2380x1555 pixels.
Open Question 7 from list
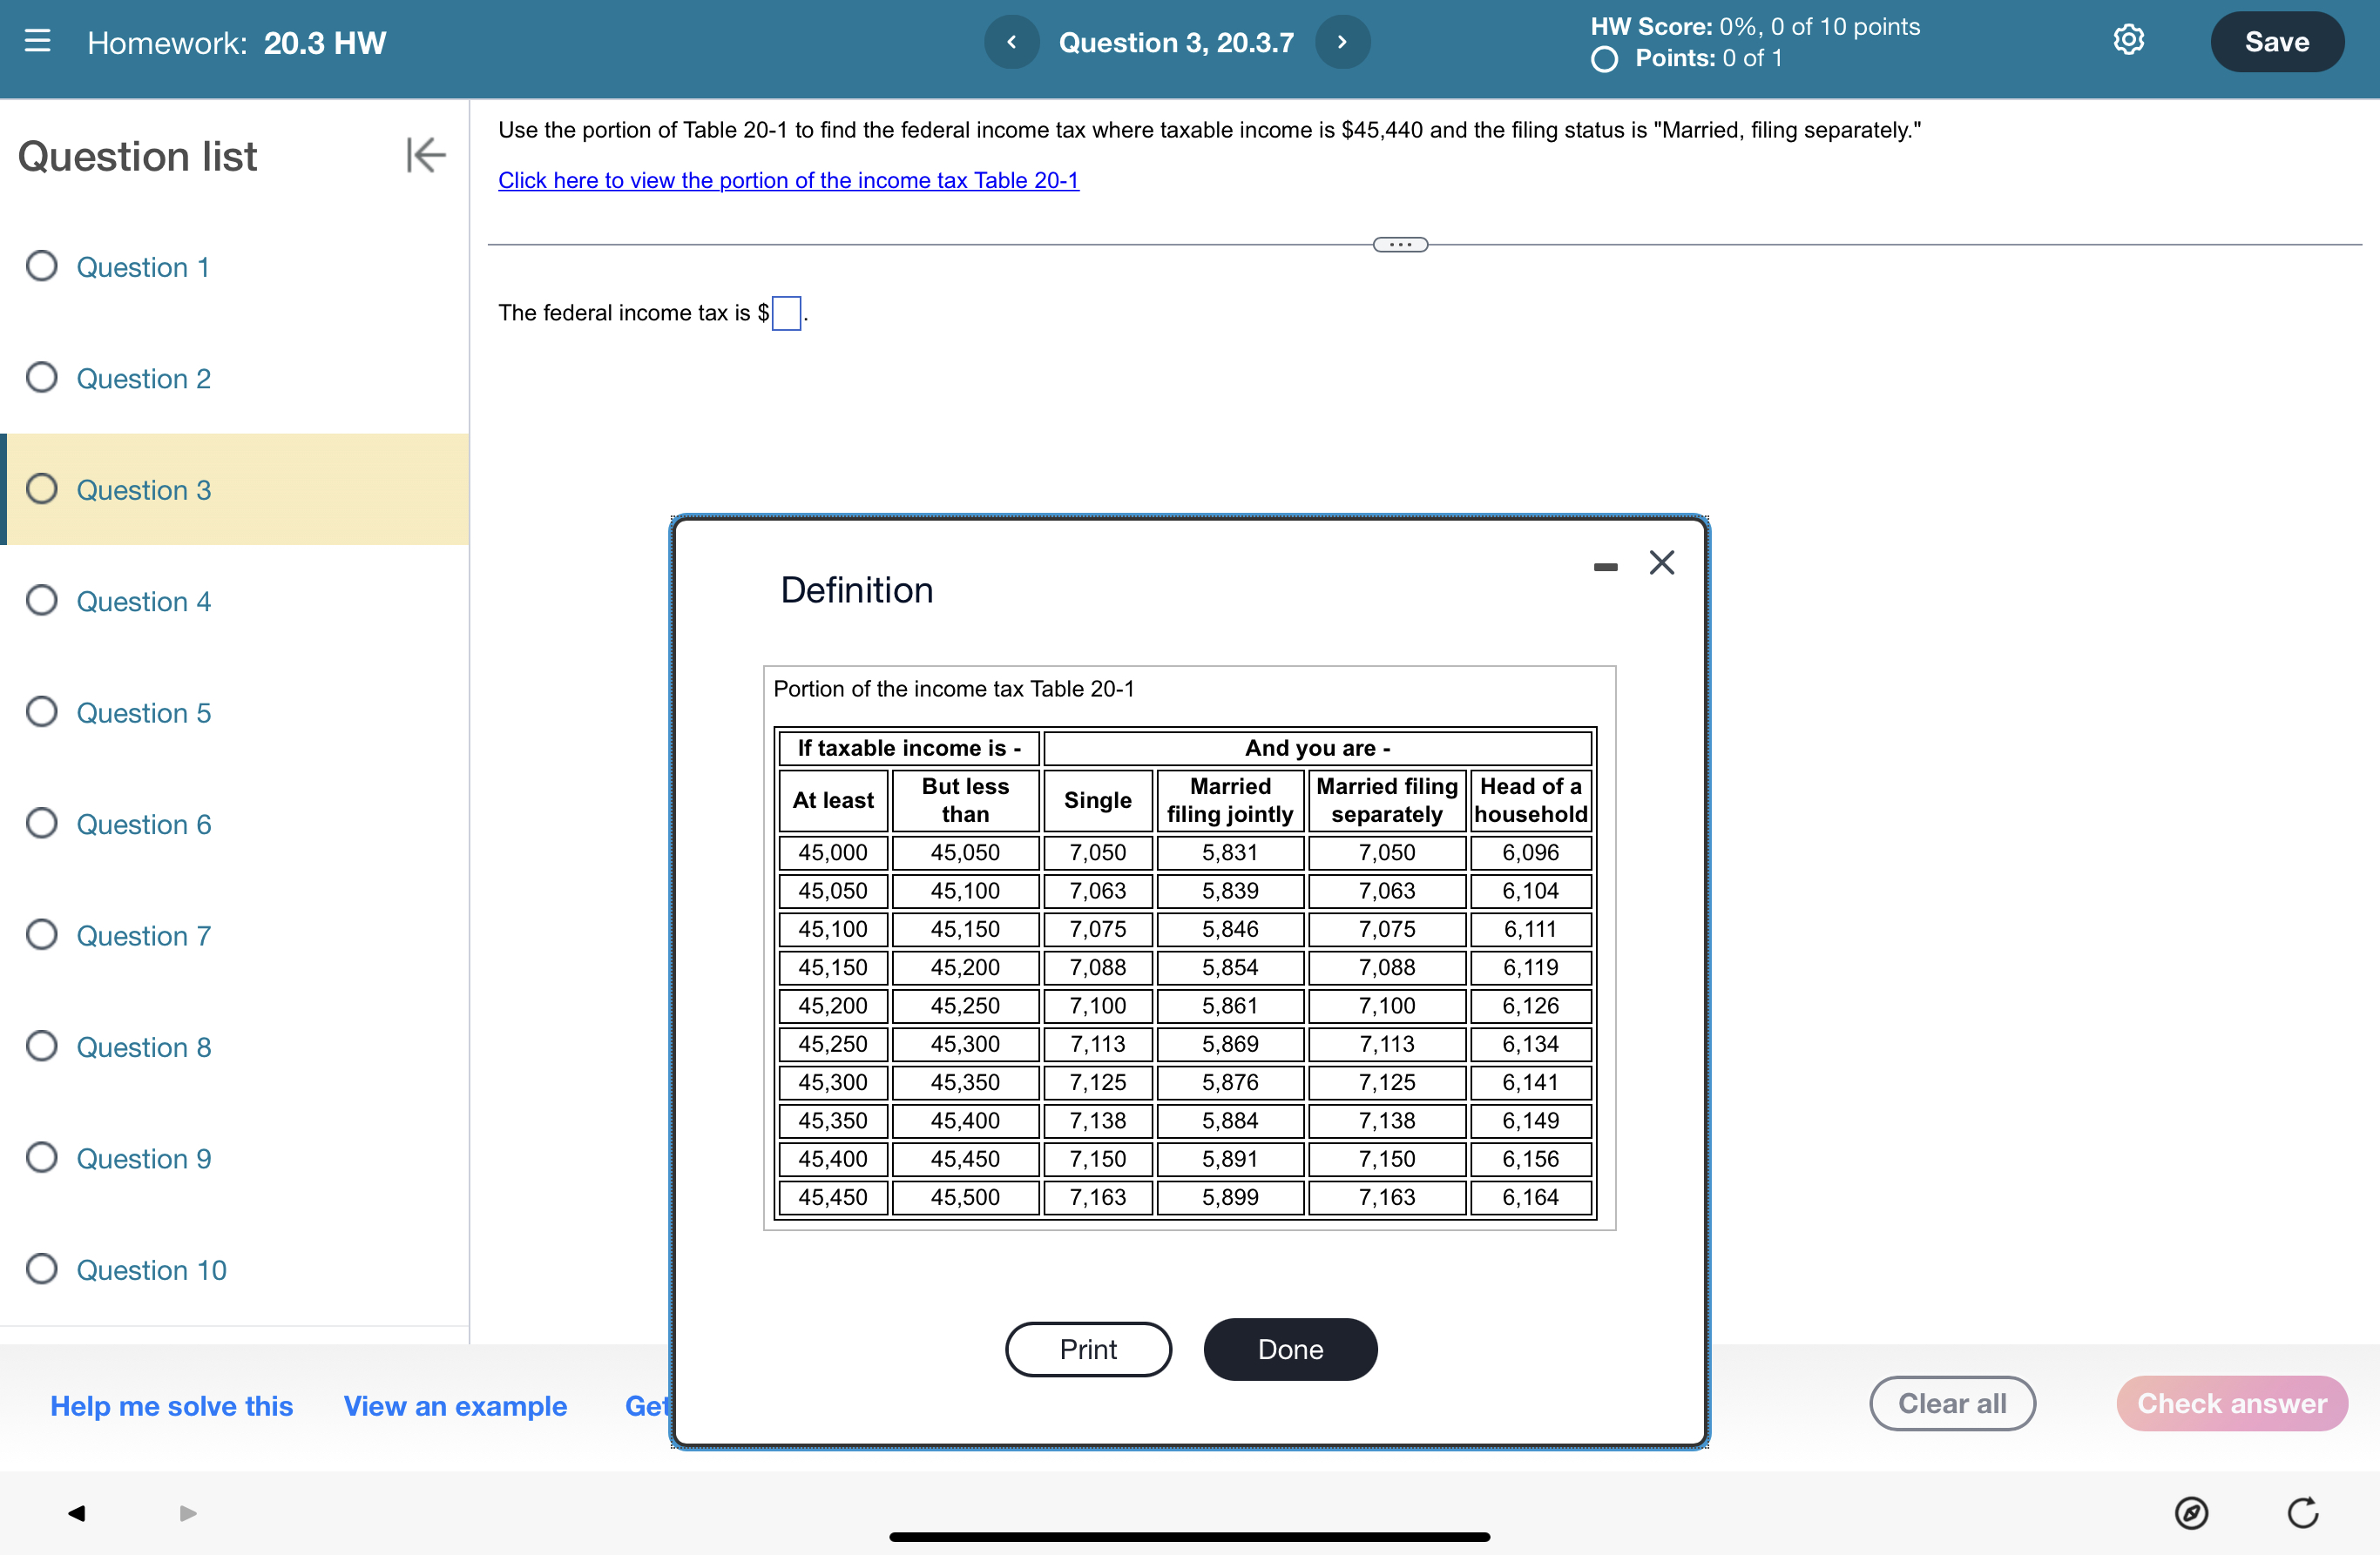143,935
